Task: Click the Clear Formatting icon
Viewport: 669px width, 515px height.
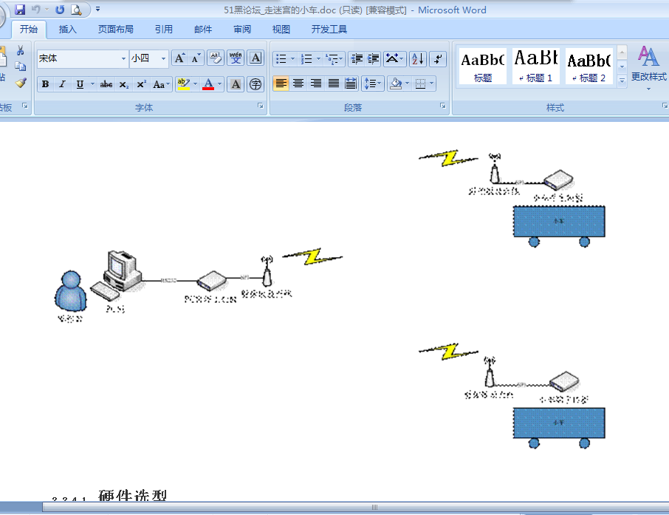Action: [216, 58]
